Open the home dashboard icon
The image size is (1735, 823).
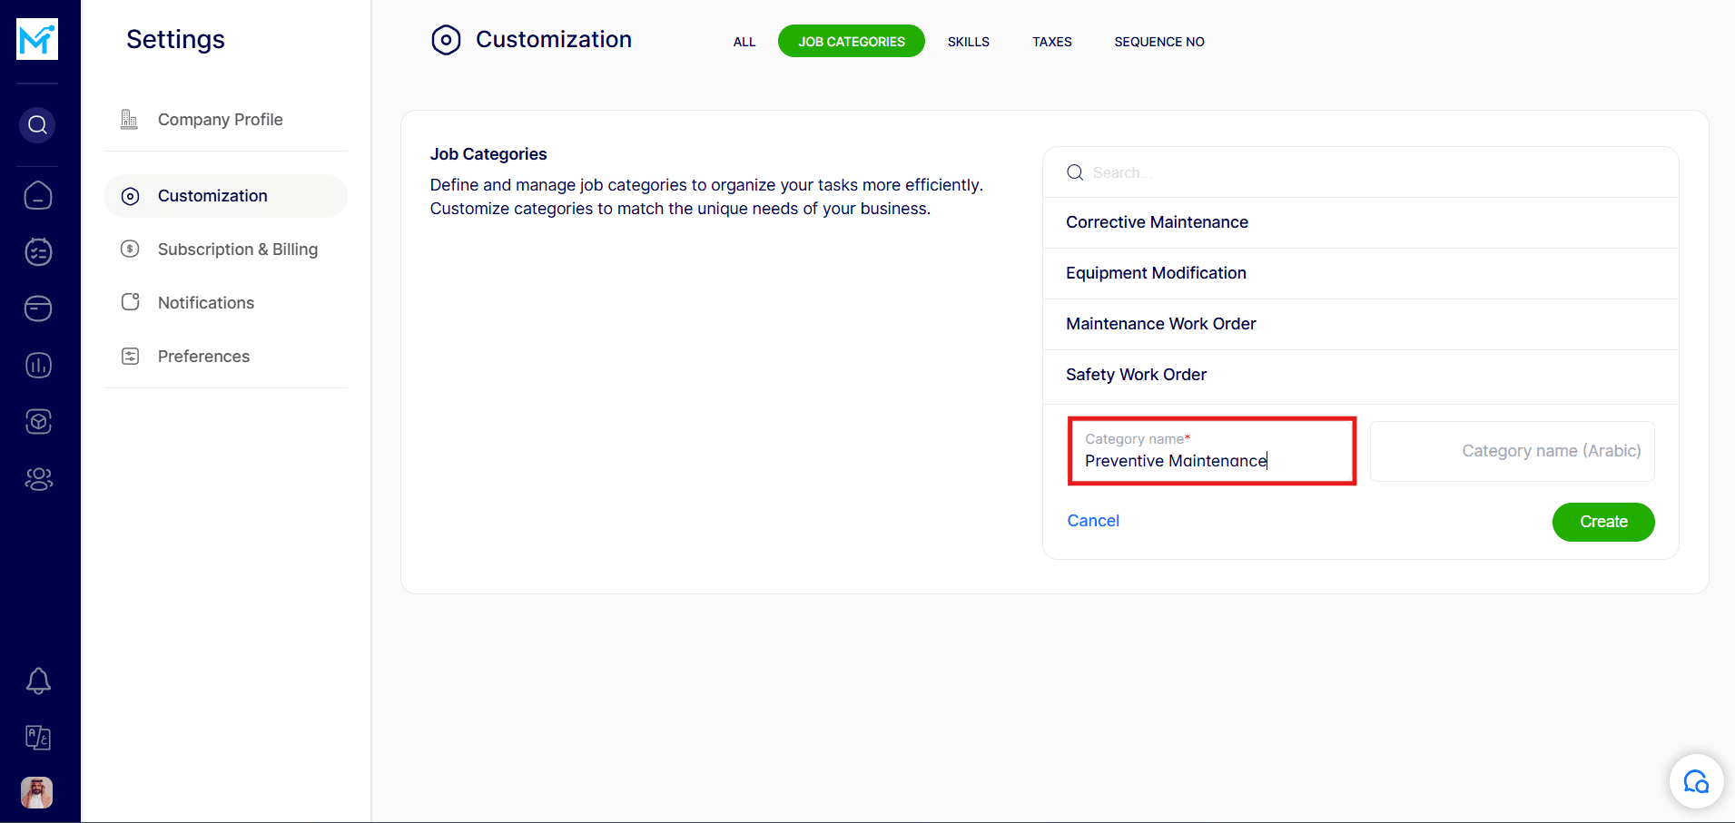coord(38,195)
